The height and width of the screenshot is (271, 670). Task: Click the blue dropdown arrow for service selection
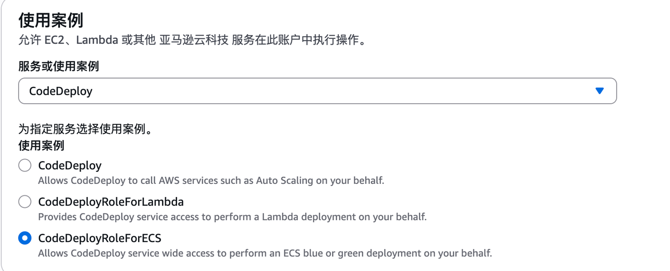599,91
